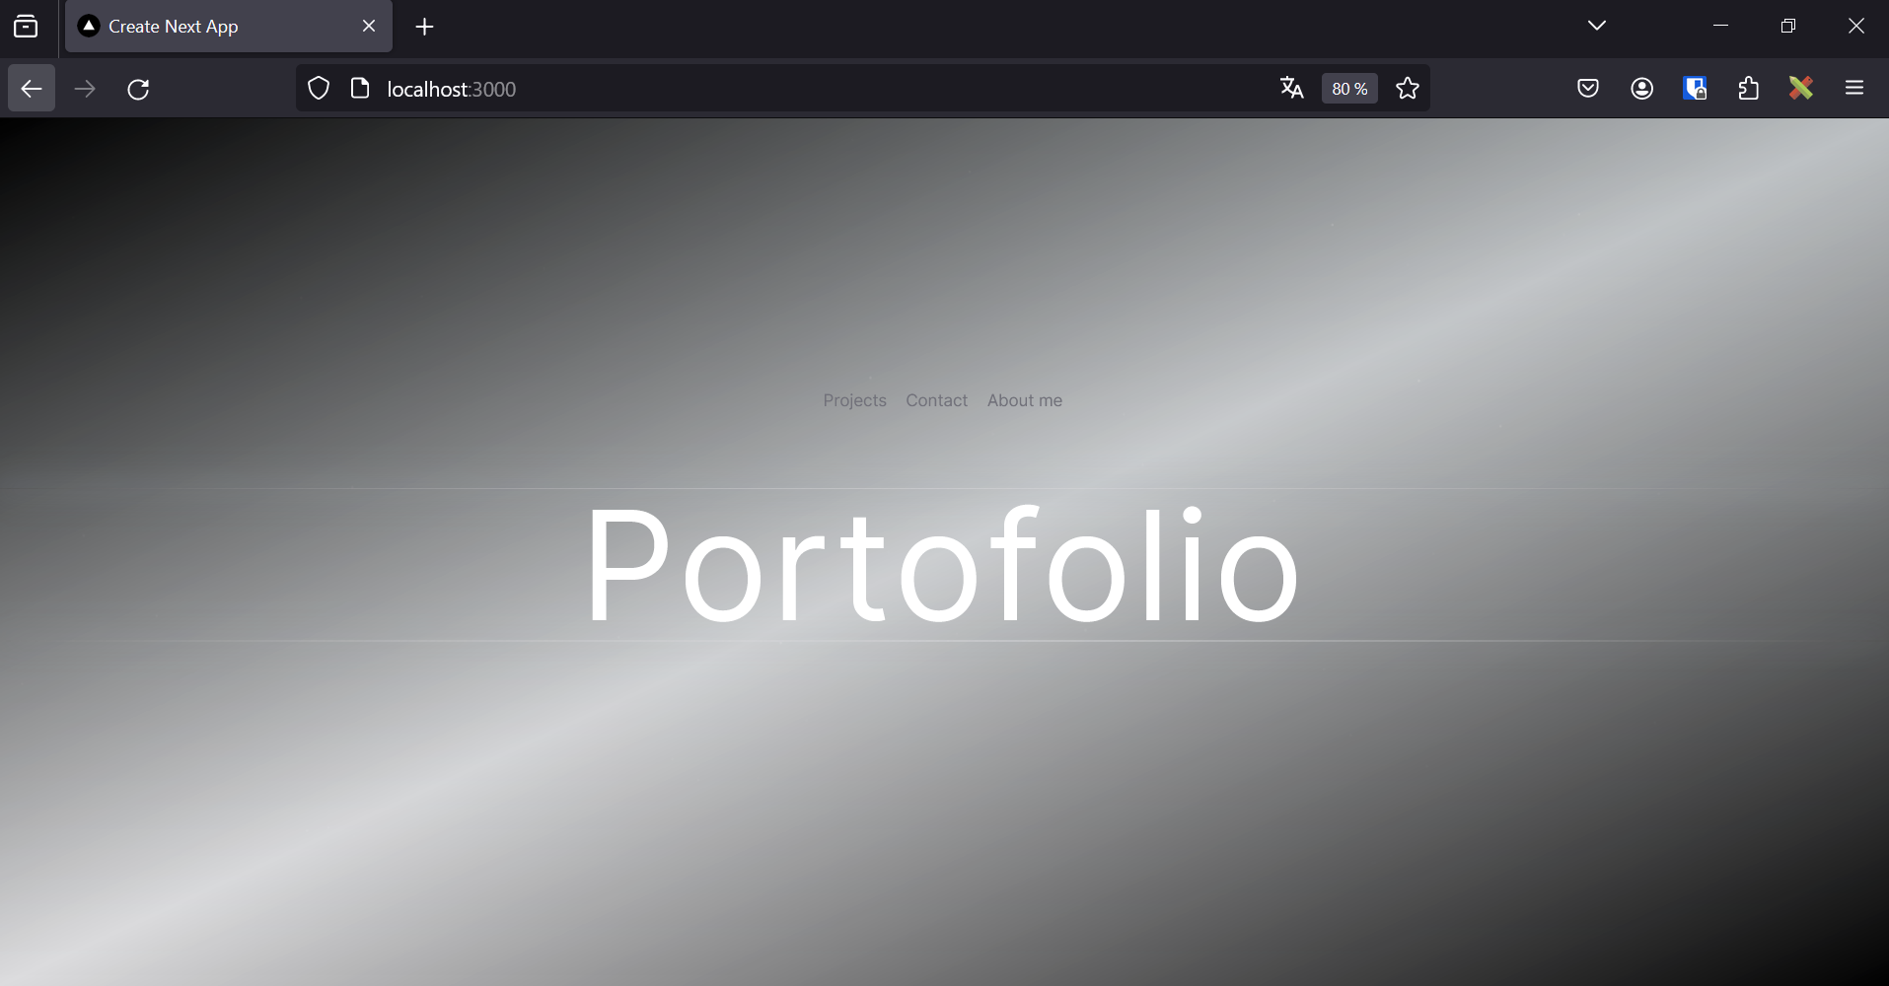
Task: Save page to Pocket
Action: click(x=1588, y=89)
